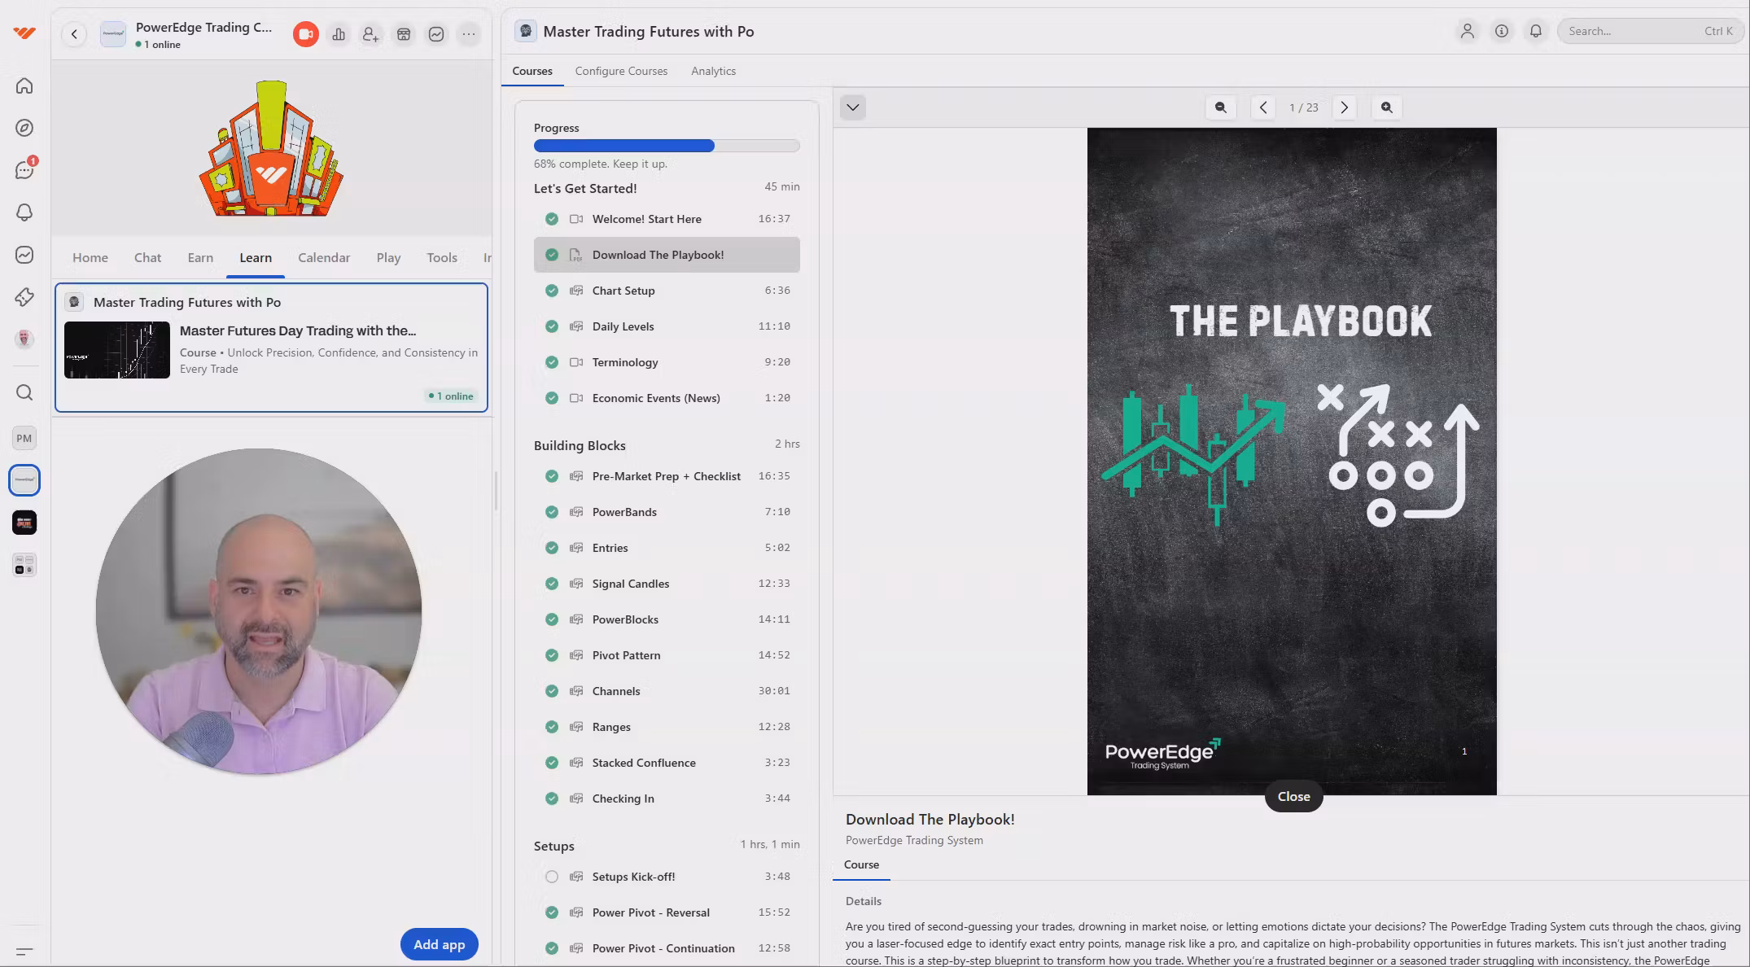Open messages icon with red badge
The image size is (1750, 967).
click(x=24, y=170)
